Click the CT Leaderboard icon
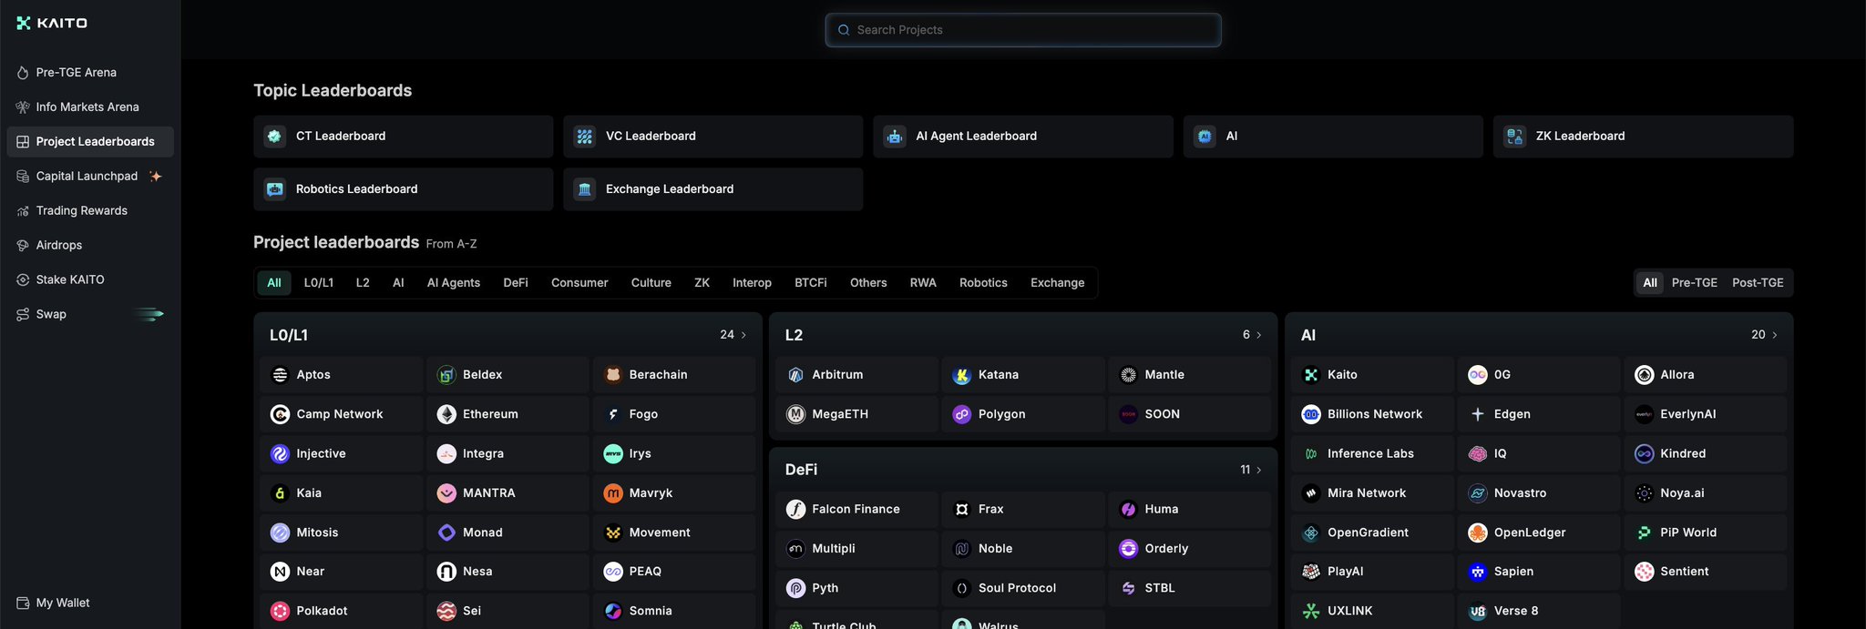 pyautogui.click(x=274, y=137)
